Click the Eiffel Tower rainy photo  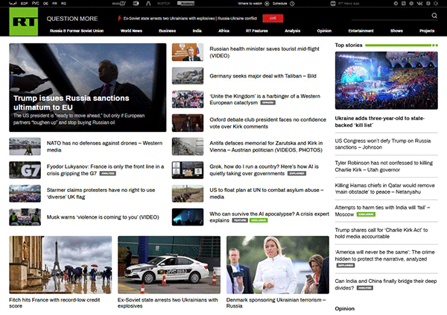[x=60, y=265]
